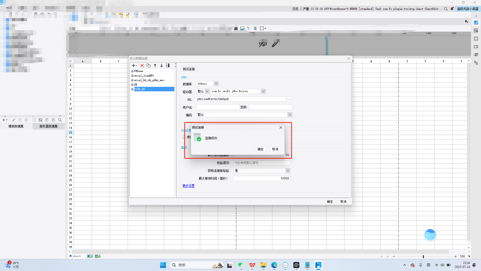The height and width of the screenshot is (271, 481).
Task: Copy the selected data connection
Action: click(x=149, y=65)
